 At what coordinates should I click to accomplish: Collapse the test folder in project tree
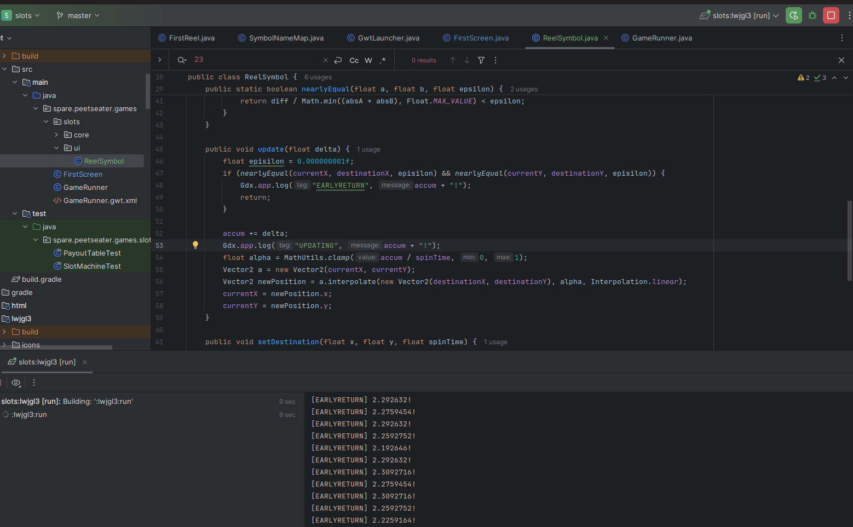[15, 213]
